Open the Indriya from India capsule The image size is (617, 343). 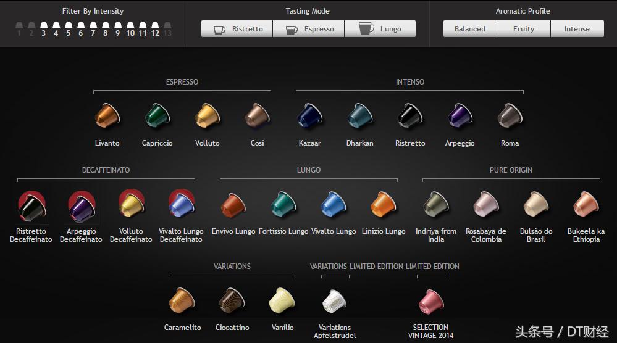(x=436, y=205)
